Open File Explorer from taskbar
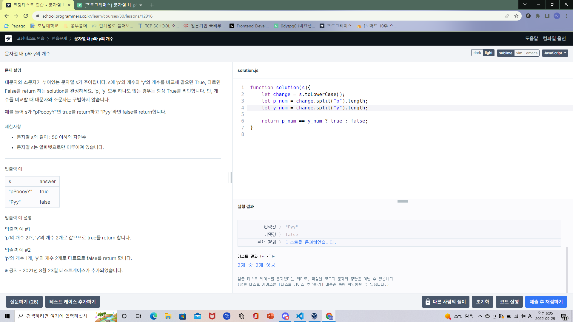This screenshot has height=322, width=573. click(168, 316)
